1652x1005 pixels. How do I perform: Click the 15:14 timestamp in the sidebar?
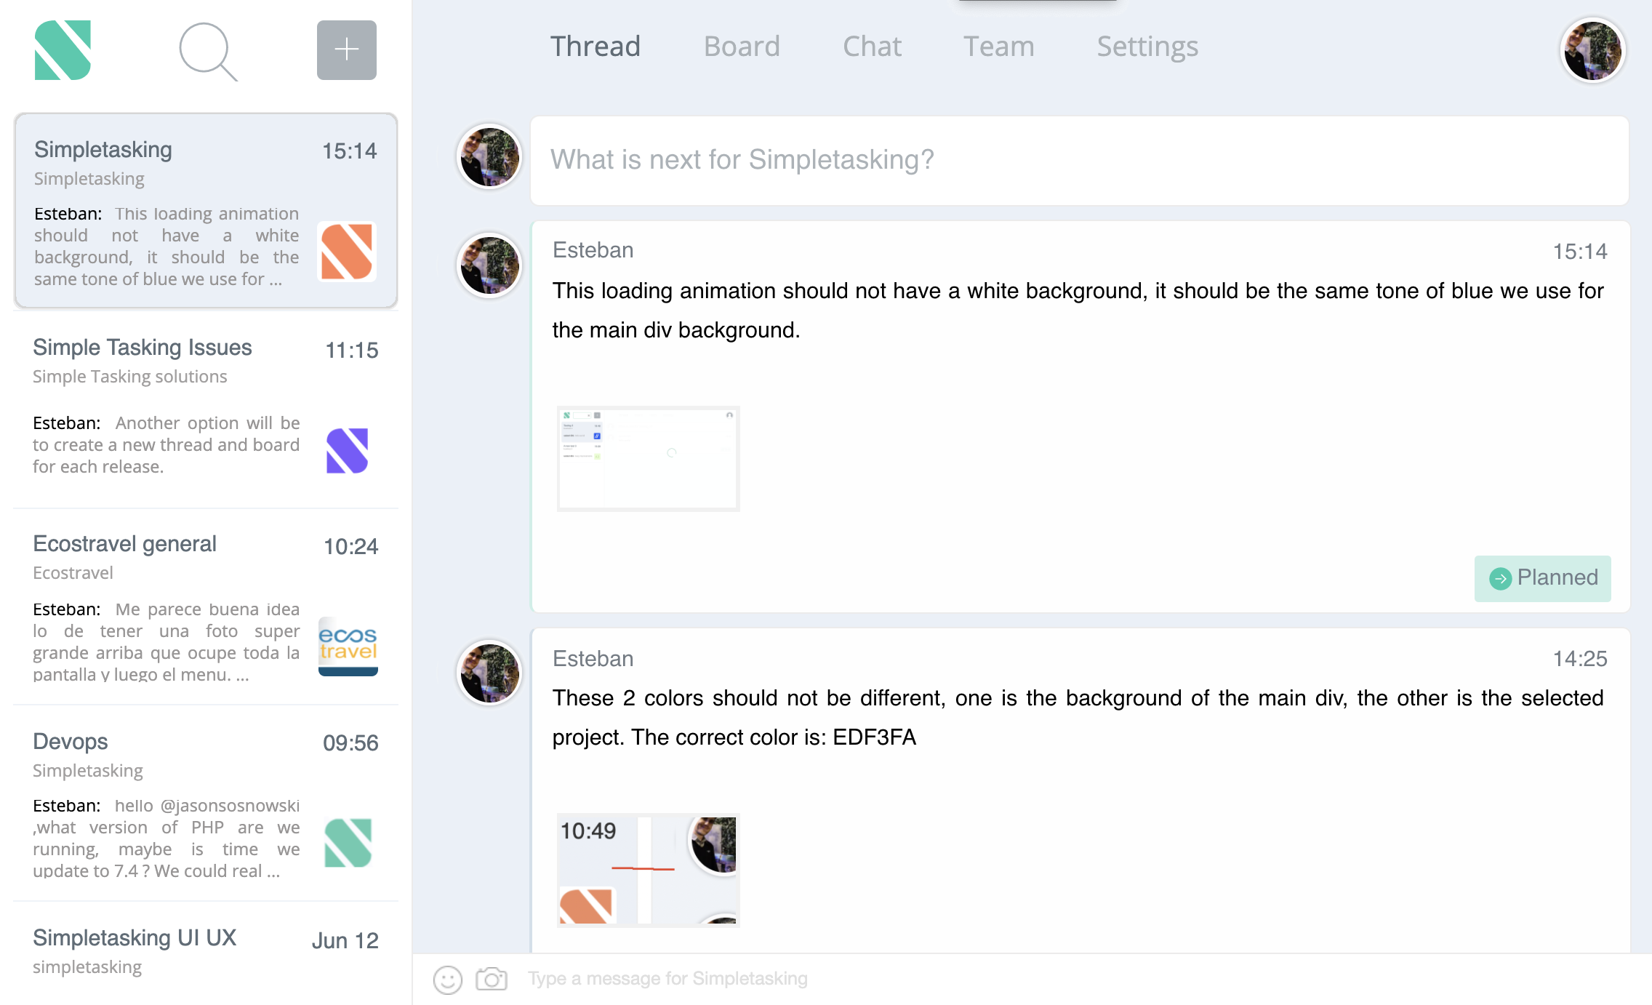click(349, 151)
